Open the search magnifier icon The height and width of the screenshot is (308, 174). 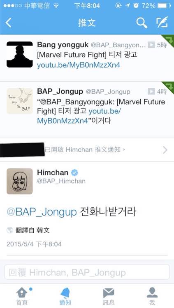coord(142,23)
